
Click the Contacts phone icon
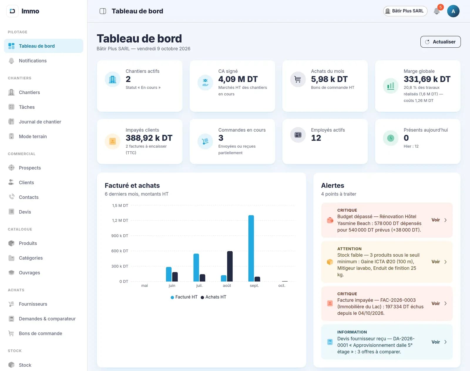(11, 197)
